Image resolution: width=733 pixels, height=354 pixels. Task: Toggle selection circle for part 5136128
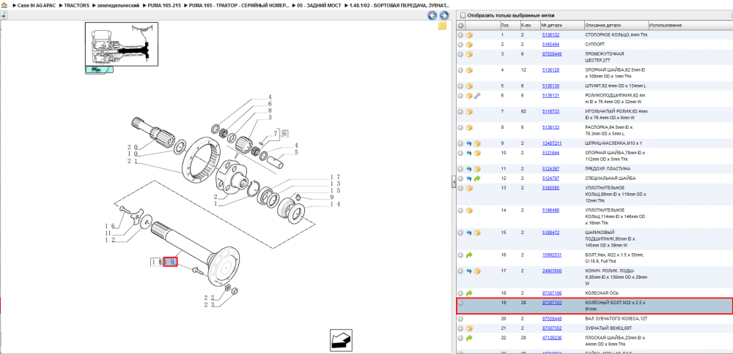click(460, 70)
